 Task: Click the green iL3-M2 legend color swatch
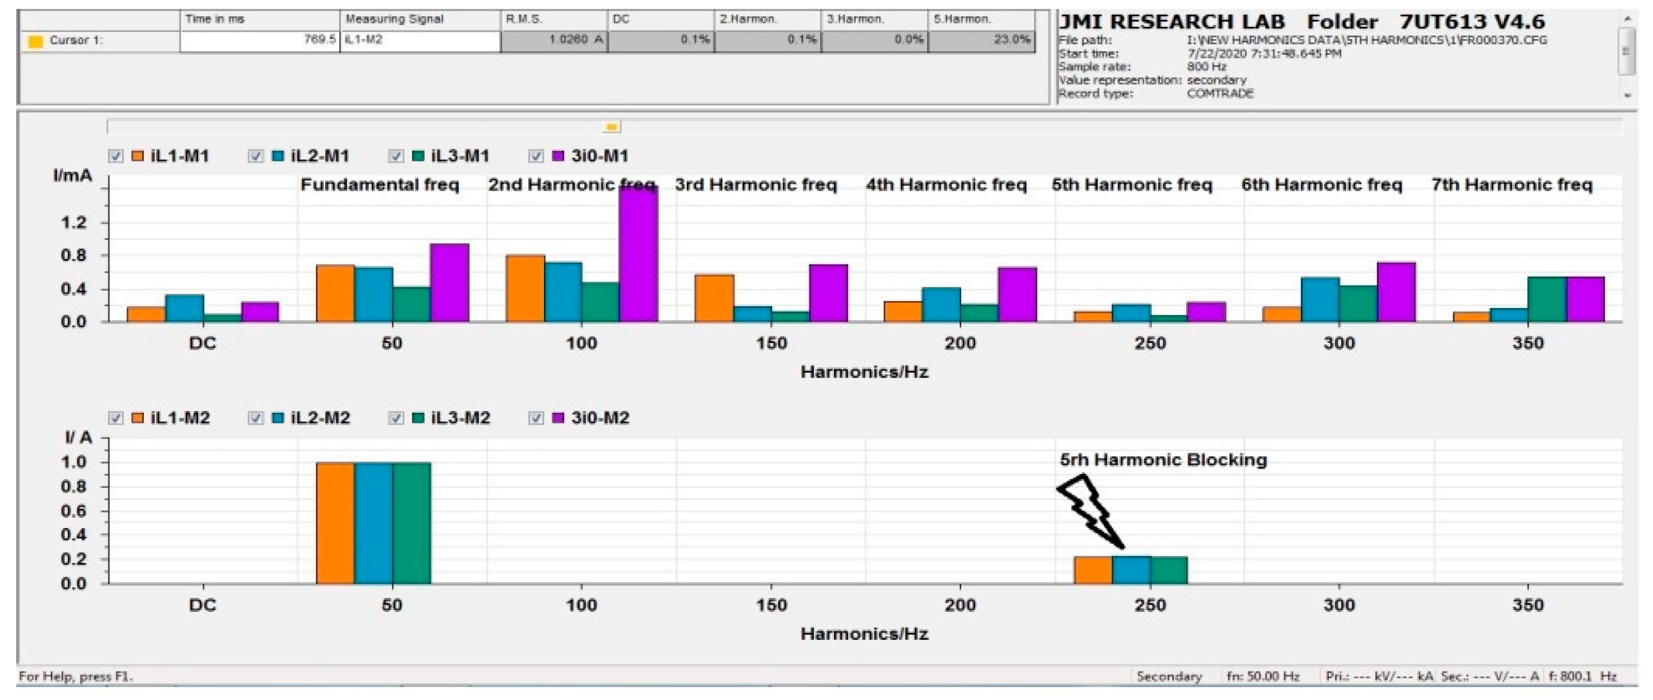tap(418, 418)
